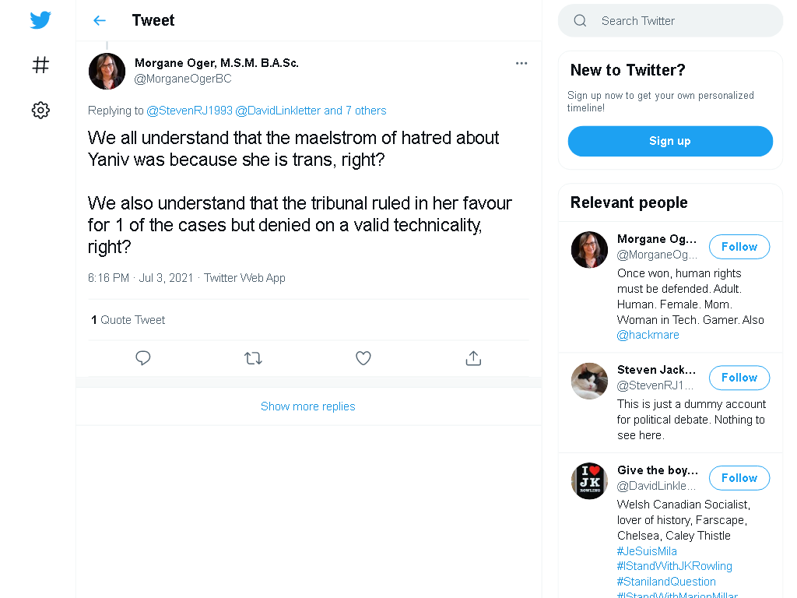Image resolution: width=797 pixels, height=598 pixels.
Task: Open the Settings gear icon
Action: [40, 110]
